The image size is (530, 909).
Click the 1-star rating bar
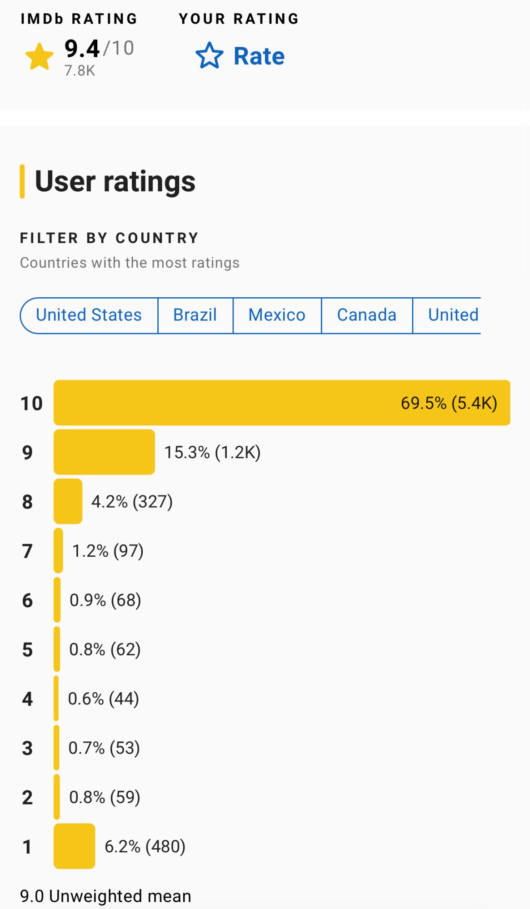(74, 846)
